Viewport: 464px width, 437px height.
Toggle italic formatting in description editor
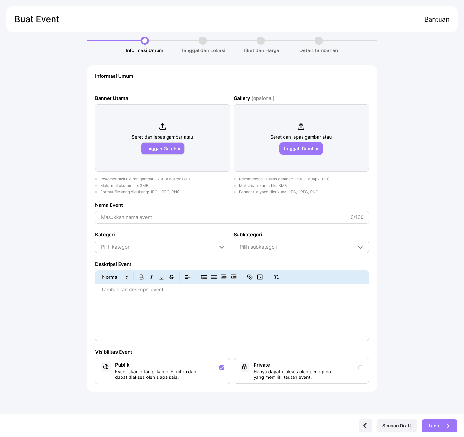pos(151,277)
